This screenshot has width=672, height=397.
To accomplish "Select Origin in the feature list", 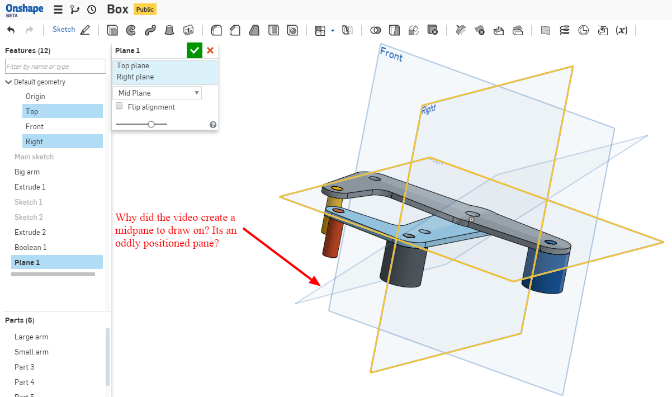I will tap(35, 96).
